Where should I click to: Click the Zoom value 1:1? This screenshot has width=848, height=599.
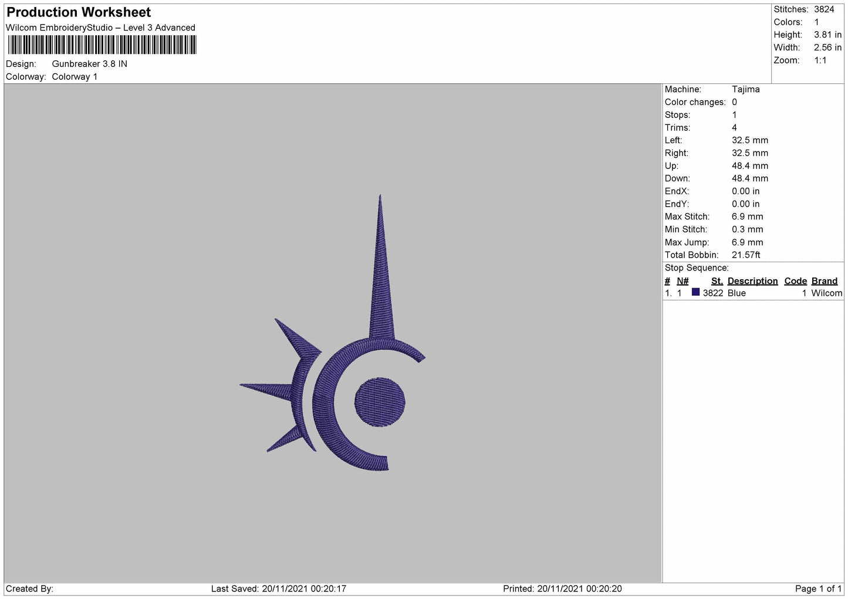pyautogui.click(x=820, y=60)
